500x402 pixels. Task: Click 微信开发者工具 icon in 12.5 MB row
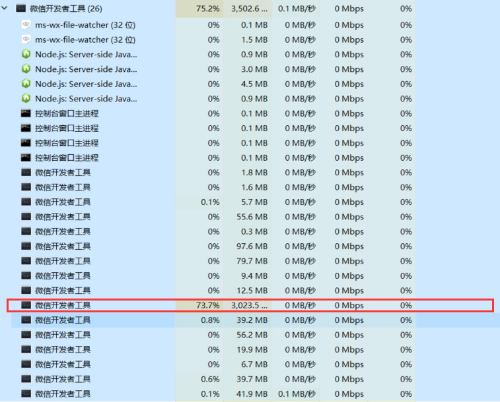click(26, 291)
